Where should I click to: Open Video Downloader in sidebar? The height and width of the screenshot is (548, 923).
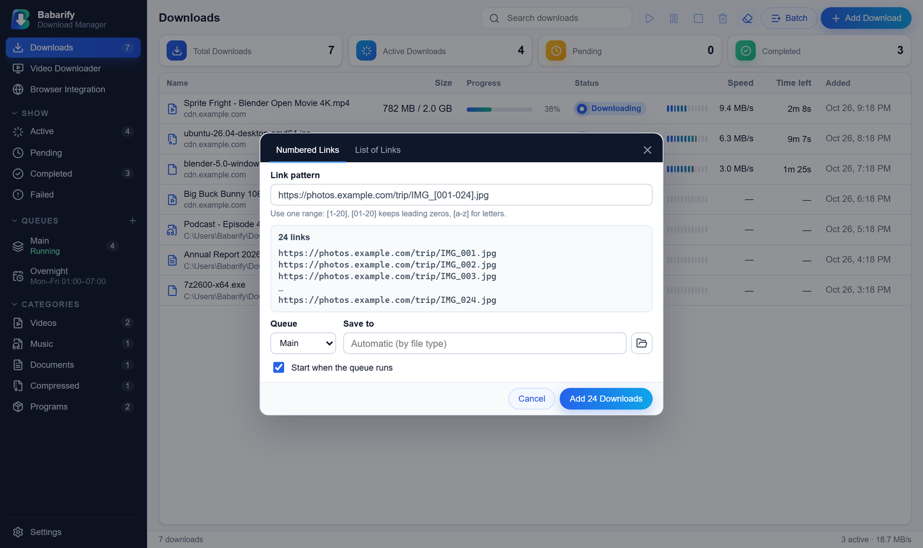coord(73,69)
